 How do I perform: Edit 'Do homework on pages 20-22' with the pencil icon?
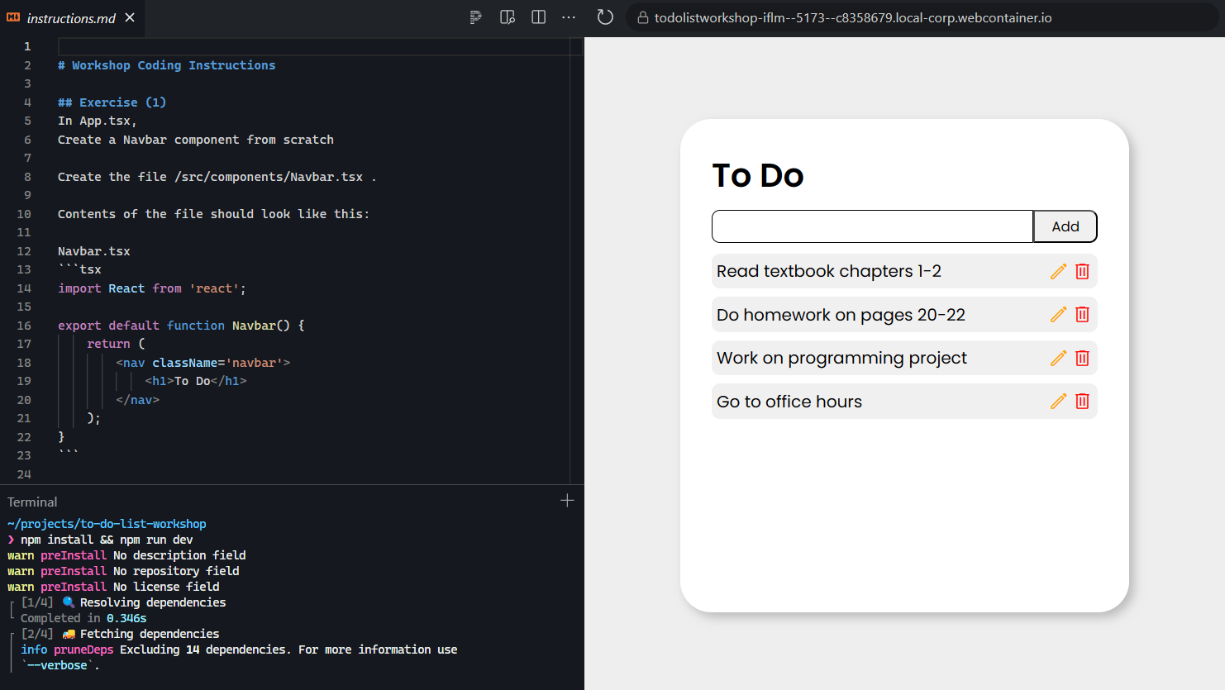[x=1058, y=314]
